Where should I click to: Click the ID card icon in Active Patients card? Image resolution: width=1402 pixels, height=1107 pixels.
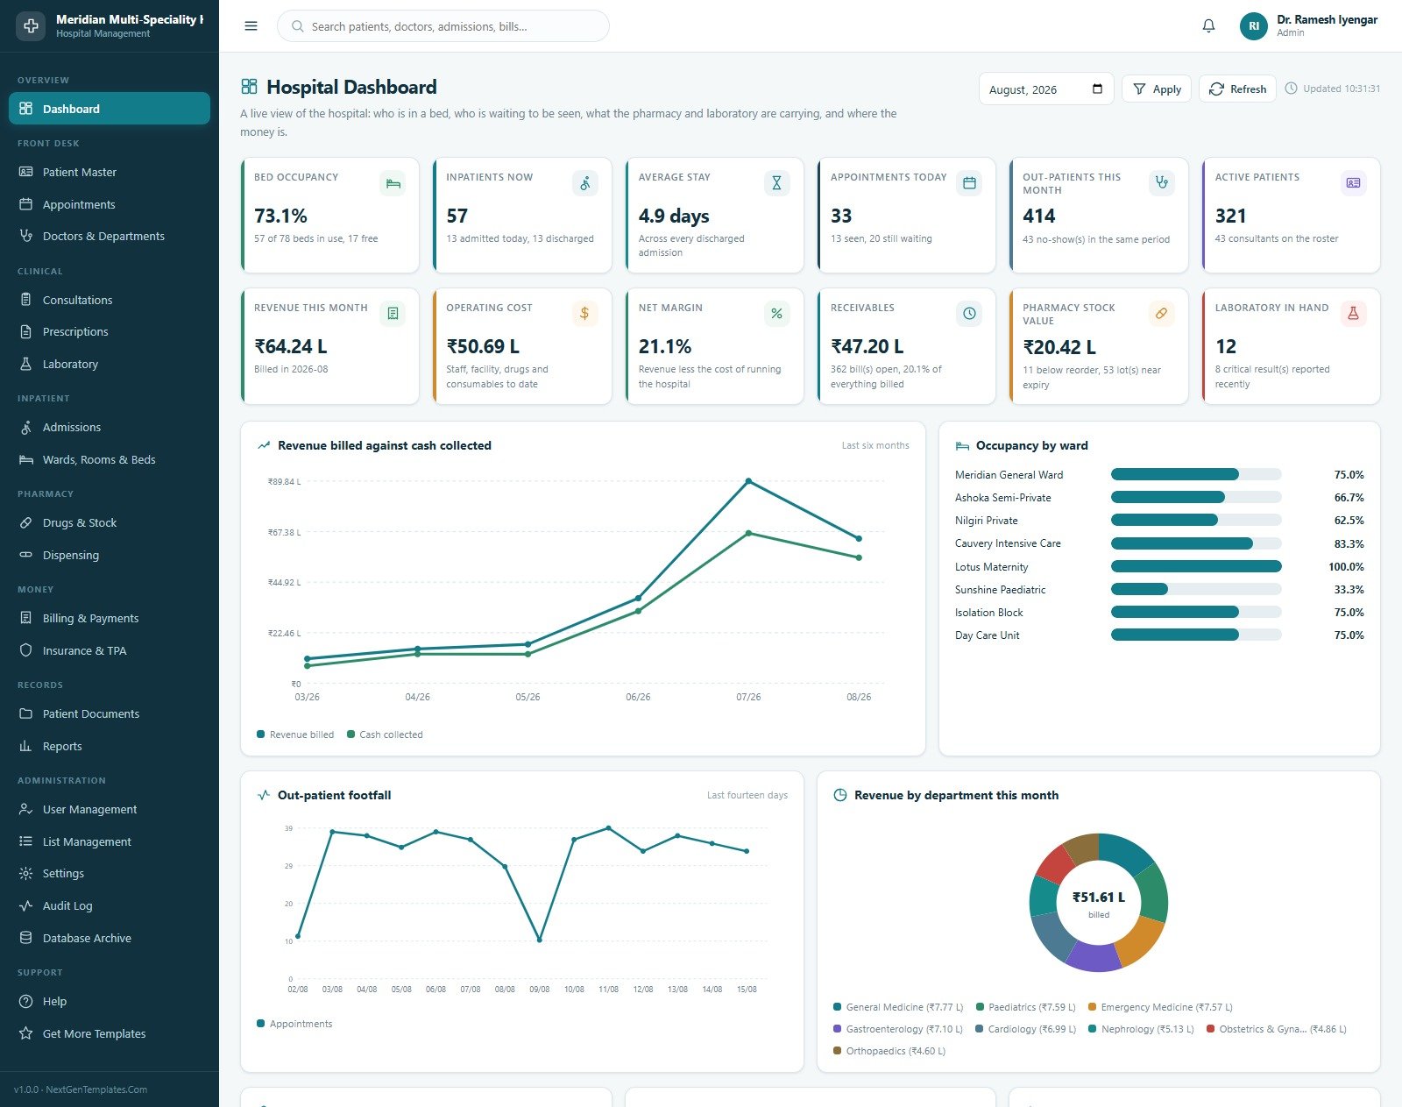click(1353, 183)
